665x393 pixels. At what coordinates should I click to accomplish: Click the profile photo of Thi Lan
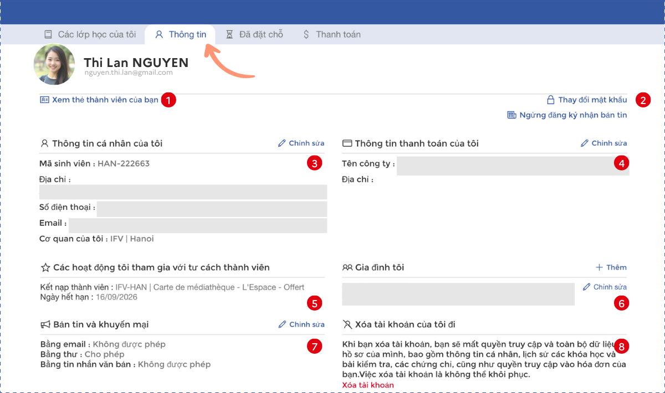coord(54,64)
